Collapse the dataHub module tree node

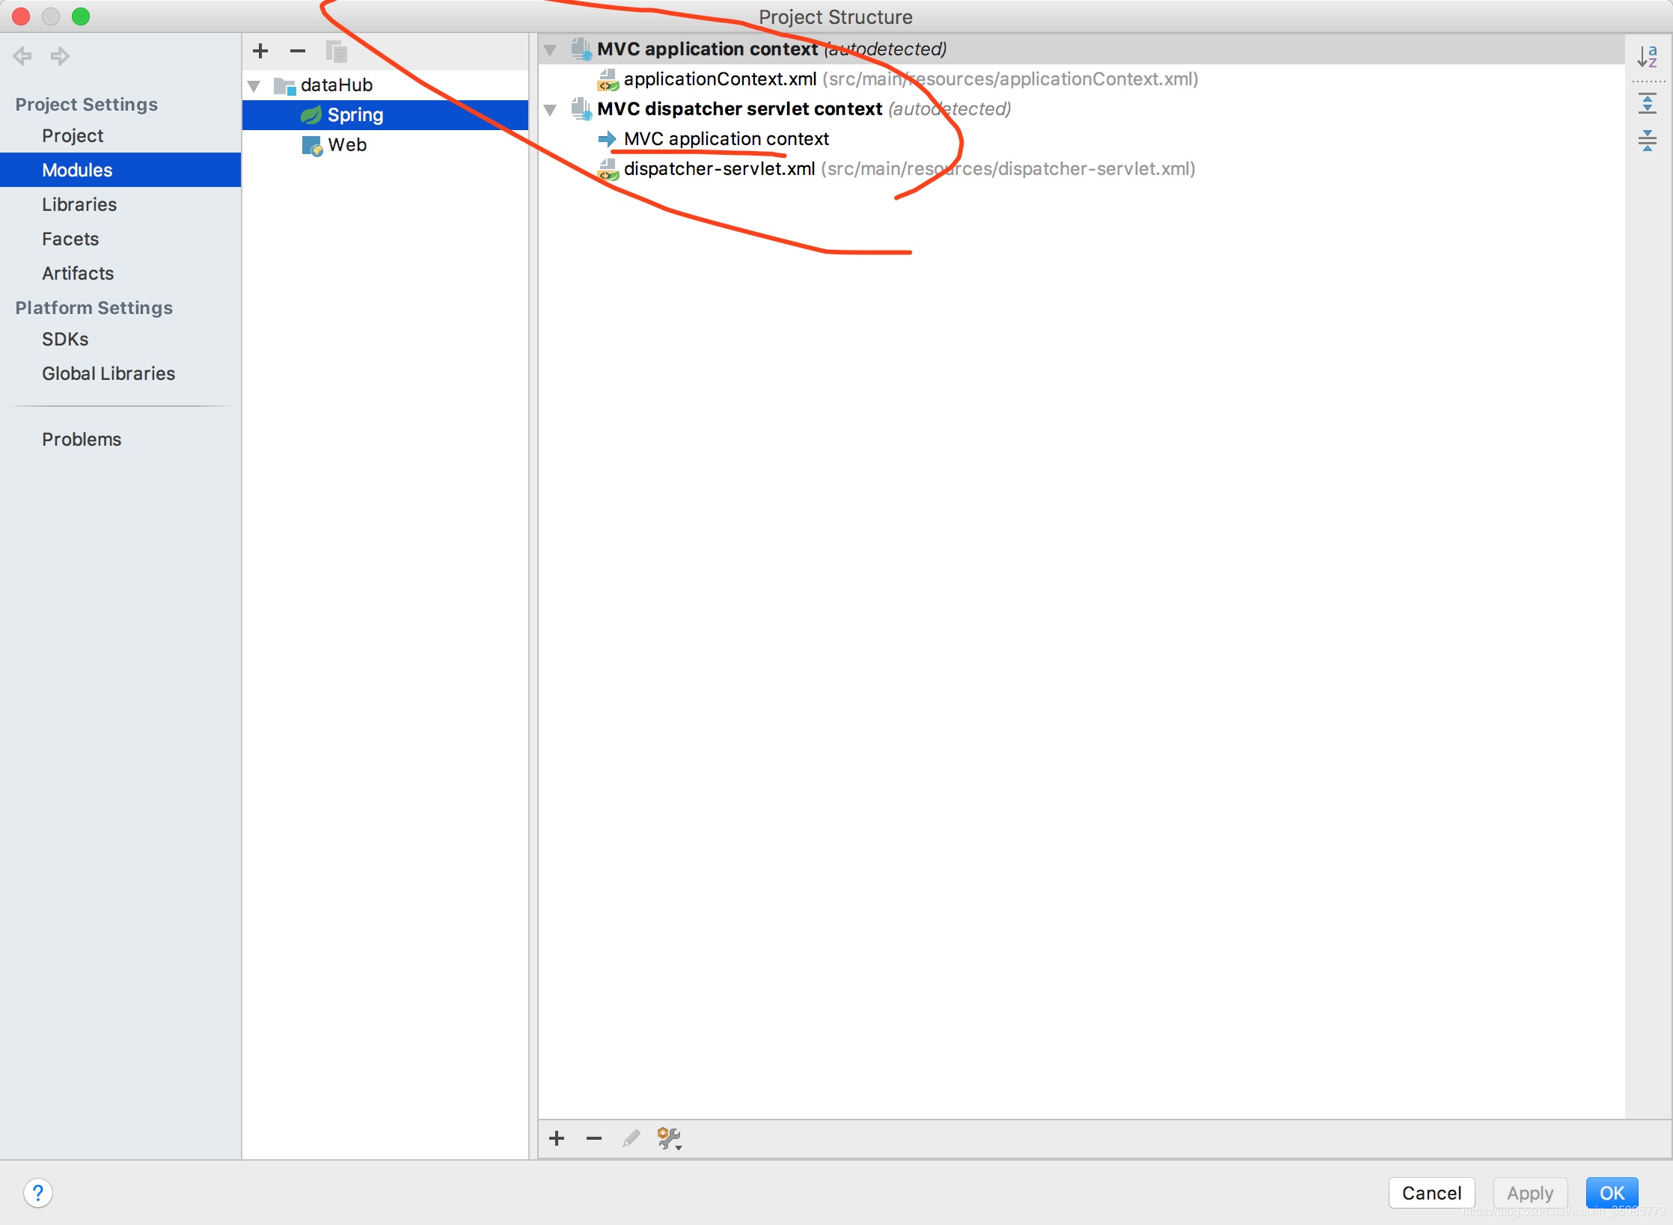point(254,86)
